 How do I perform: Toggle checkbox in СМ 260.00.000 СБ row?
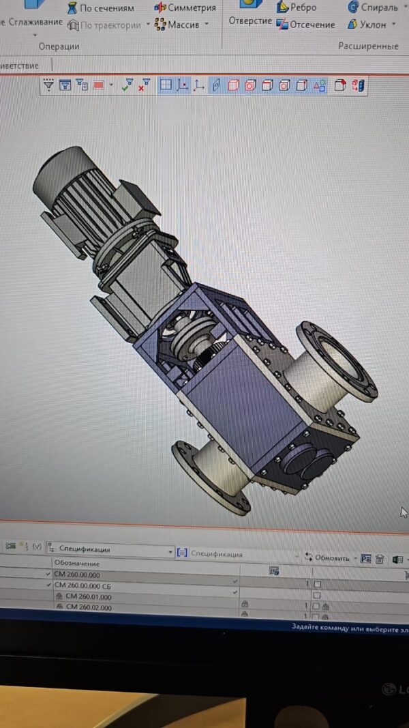(x=317, y=585)
